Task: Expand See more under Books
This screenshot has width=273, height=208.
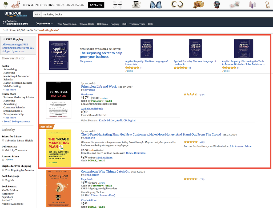Action: (10, 89)
